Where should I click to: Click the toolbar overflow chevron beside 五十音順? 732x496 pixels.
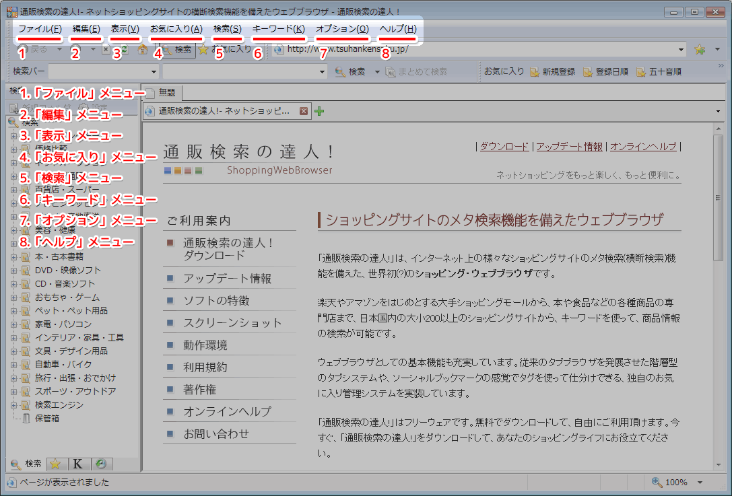(x=721, y=66)
